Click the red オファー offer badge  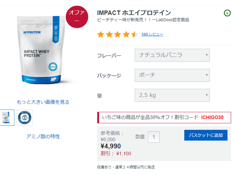pyautogui.click(x=77, y=17)
